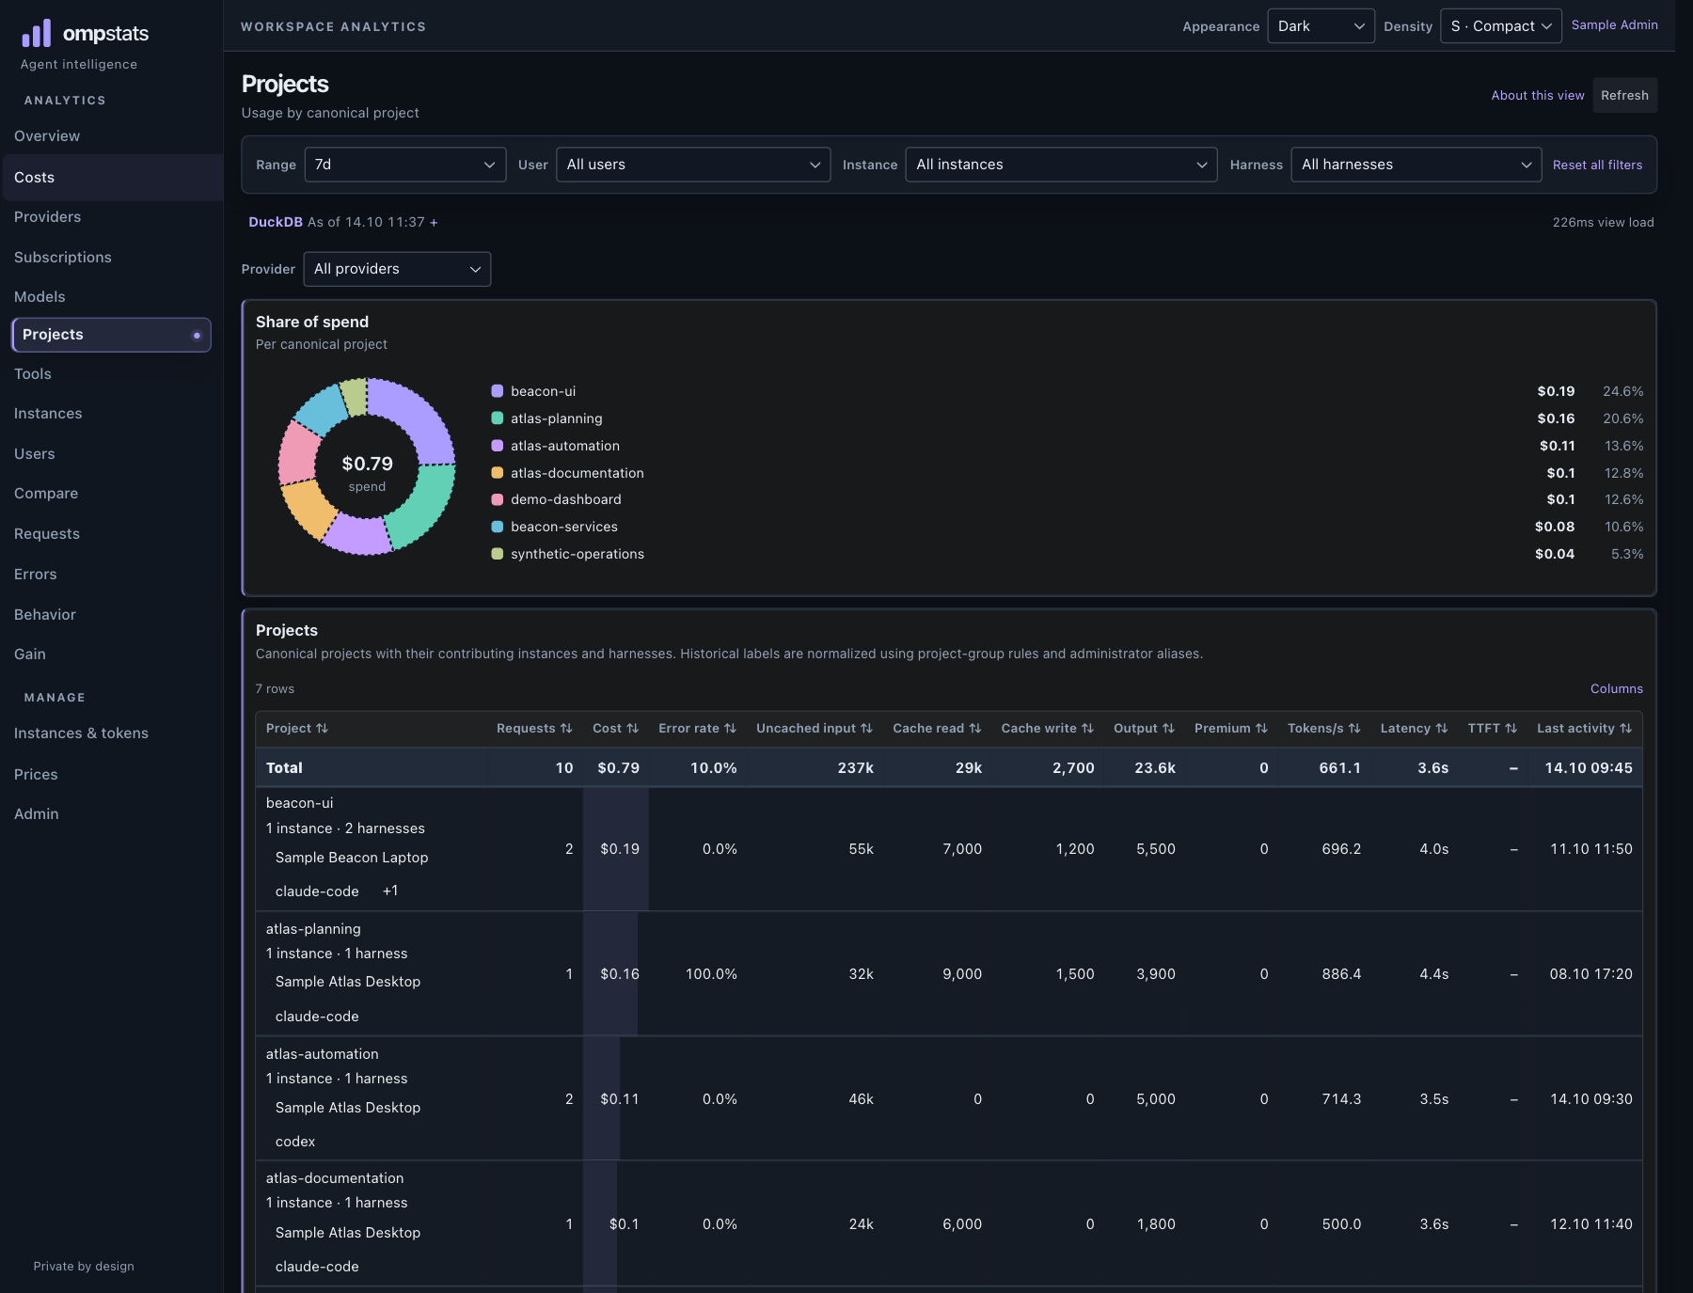Image resolution: width=1693 pixels, height=1293 pixels.
Task: Click the synthetic-operations legend color swatch
Action: (x=498, y=554)
